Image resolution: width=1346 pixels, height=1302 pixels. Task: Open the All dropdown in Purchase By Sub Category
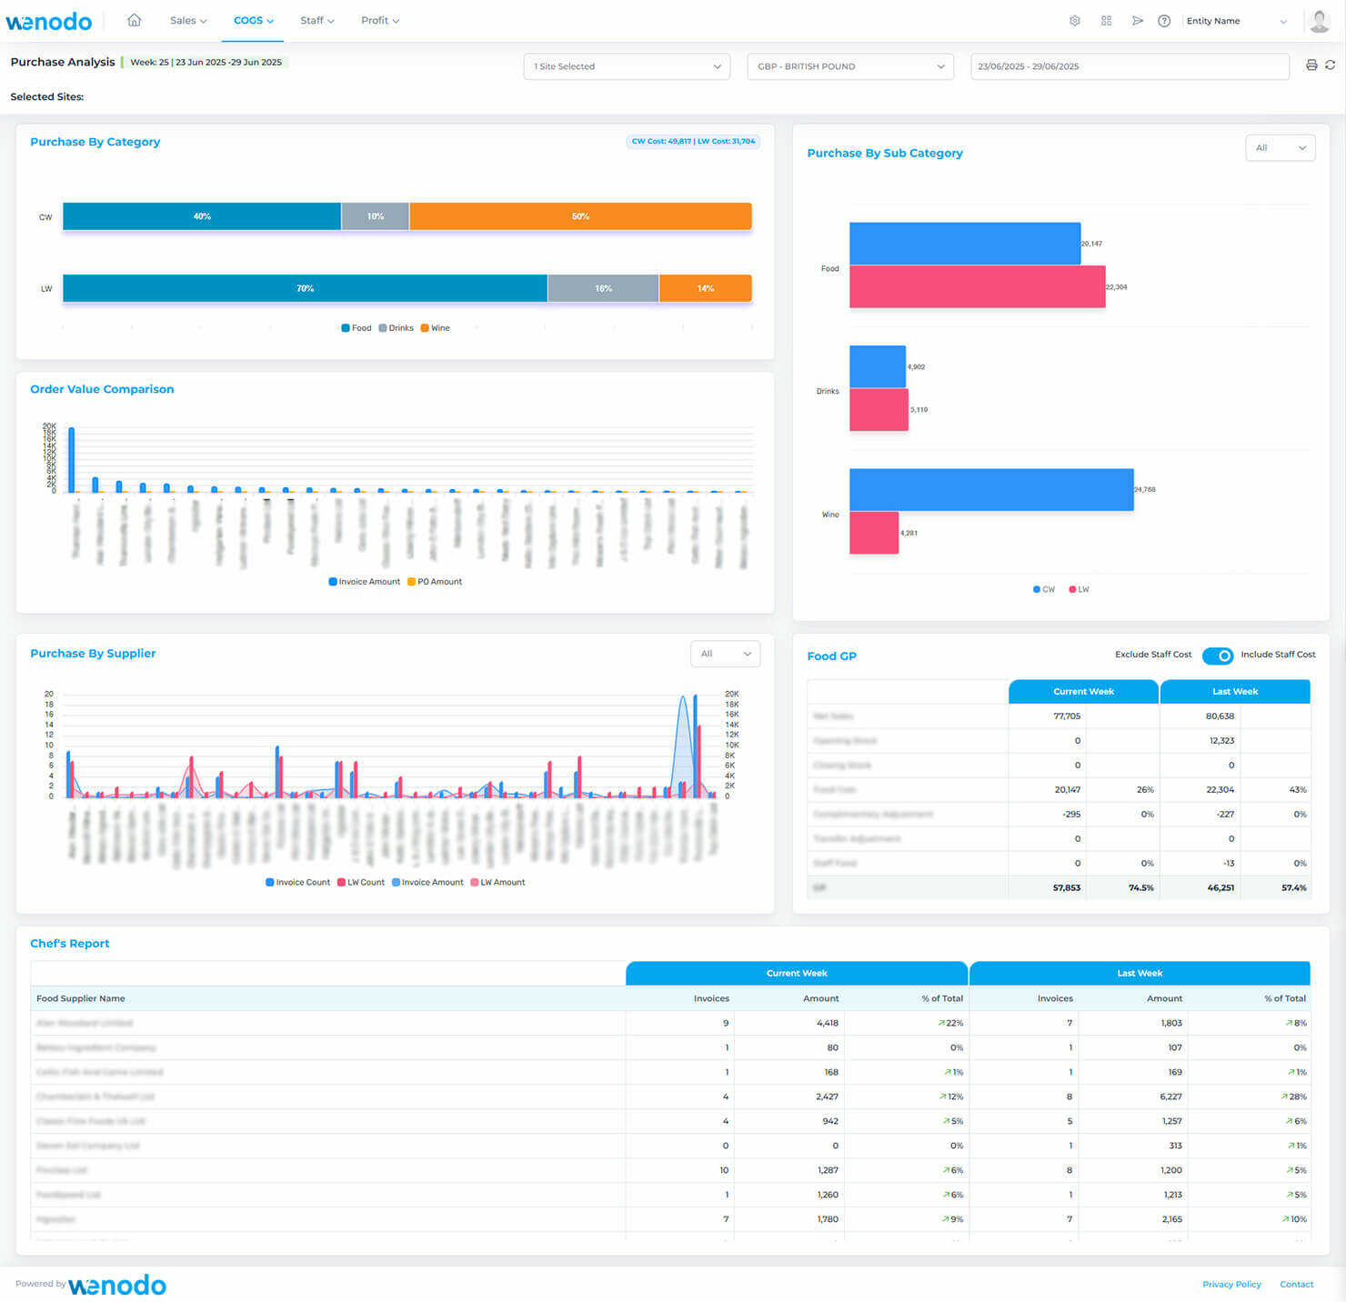click(1281, 147)
